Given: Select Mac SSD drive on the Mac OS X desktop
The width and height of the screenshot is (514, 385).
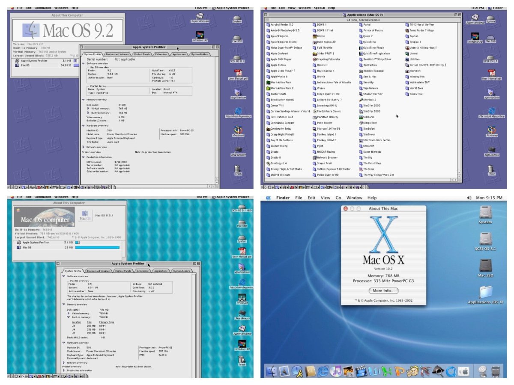Looking at the screenshot, I should [485, 267].
